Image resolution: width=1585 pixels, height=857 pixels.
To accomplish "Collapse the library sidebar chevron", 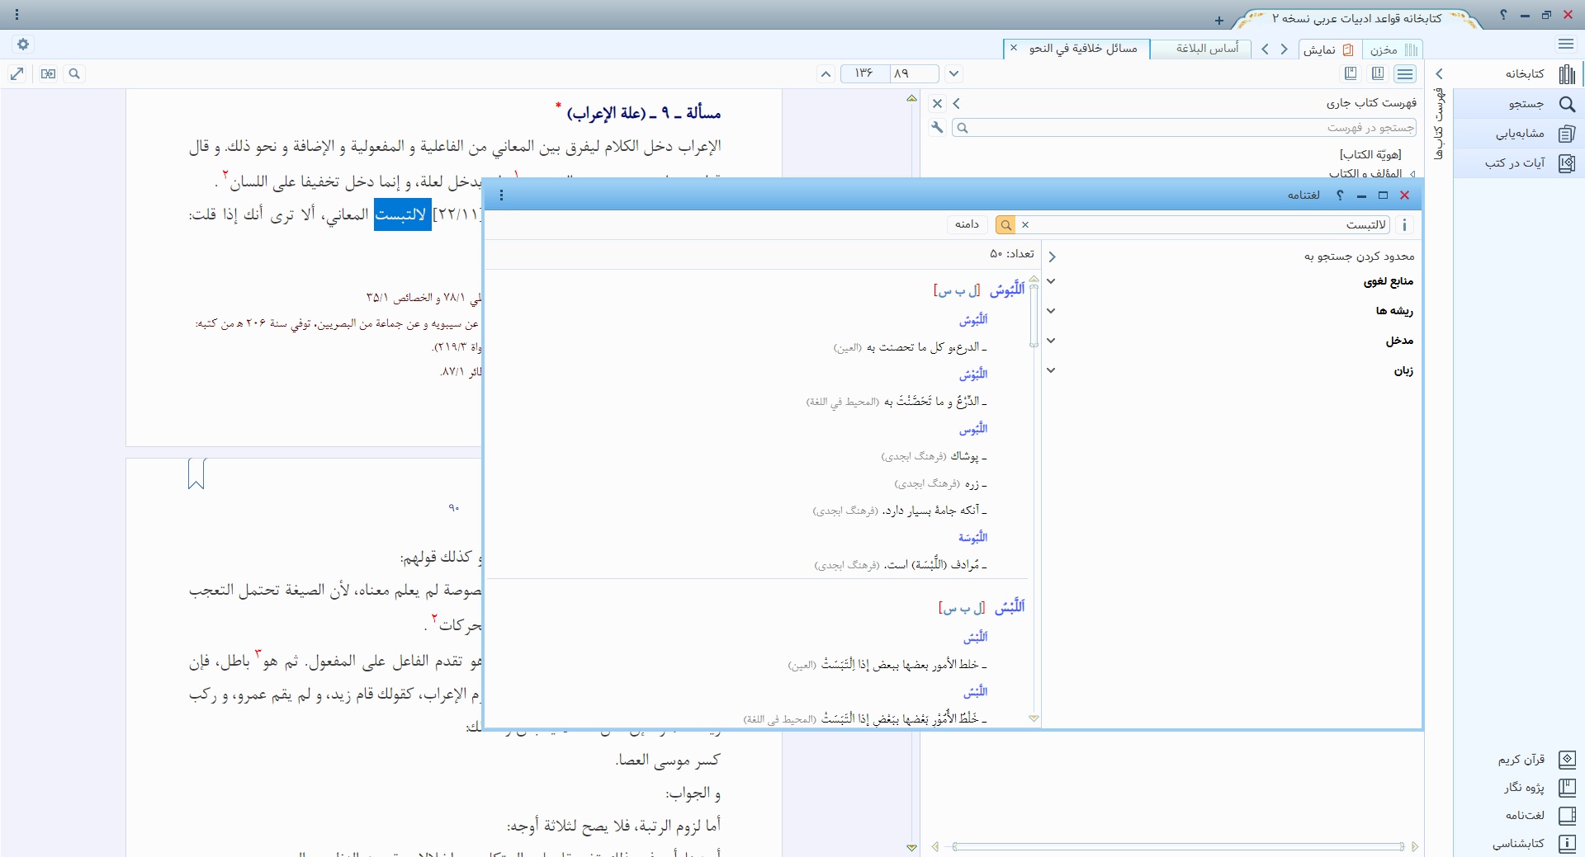I will pos(1439,74).
